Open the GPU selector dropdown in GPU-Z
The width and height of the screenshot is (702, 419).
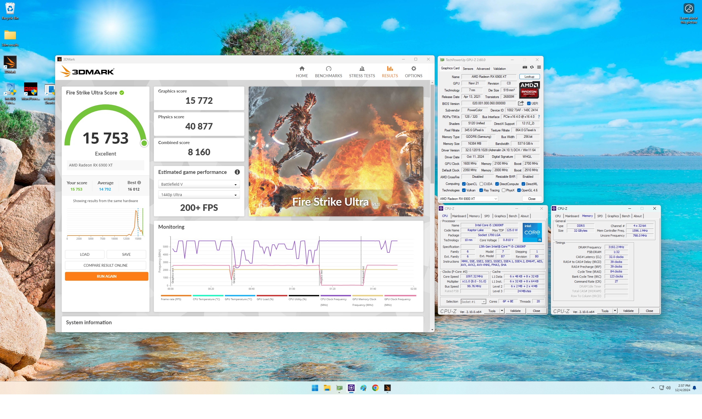pos(468,199)
